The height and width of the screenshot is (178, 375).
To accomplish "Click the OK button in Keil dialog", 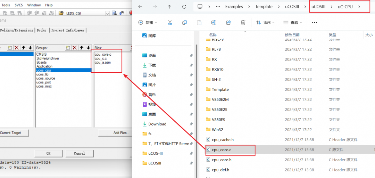I will pos(48,153).
